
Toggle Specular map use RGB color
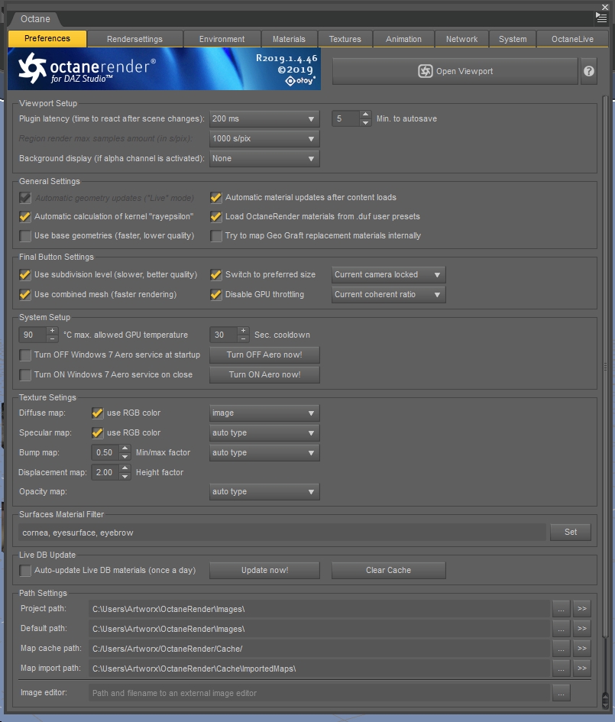(x=97, y=433)
